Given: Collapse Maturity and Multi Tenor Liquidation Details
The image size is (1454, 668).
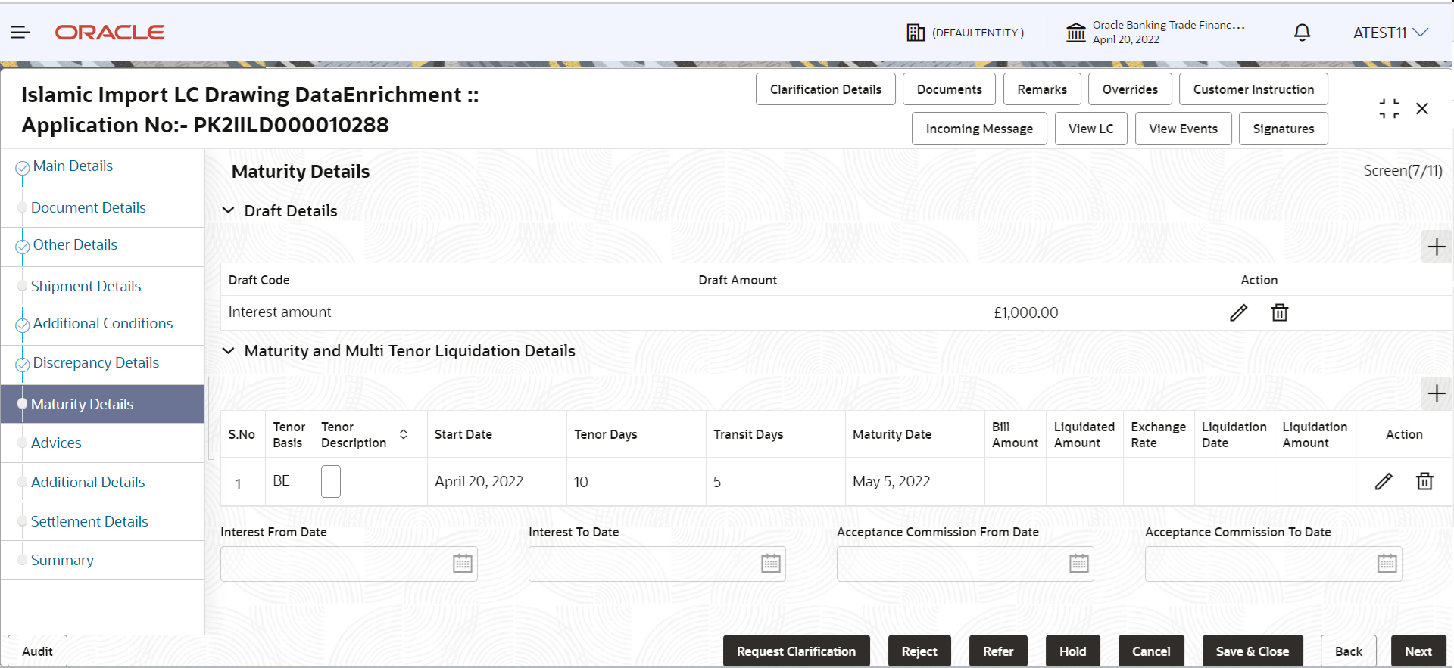Looking at the screenshot, I should click(228, 351).
